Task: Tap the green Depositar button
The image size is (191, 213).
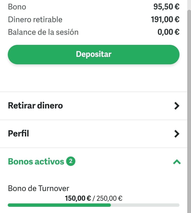Action: point(93,54)
